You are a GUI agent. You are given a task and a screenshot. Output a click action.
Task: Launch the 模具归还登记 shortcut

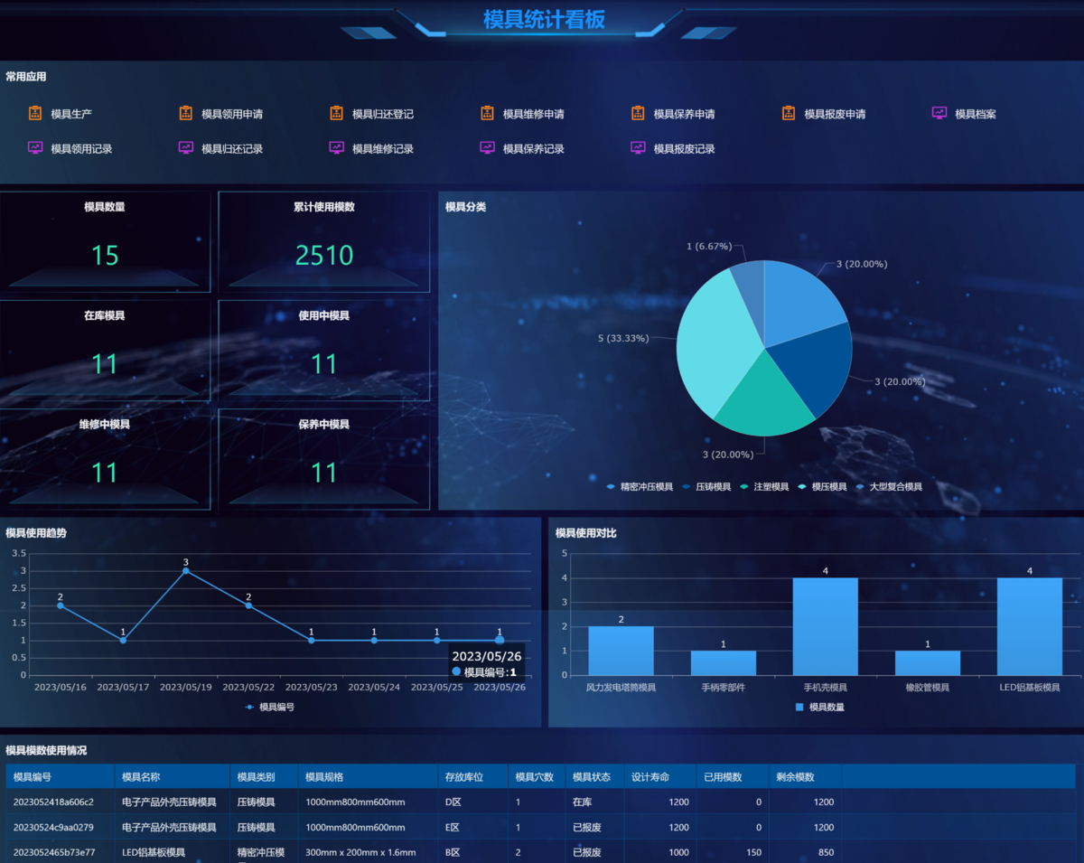[371, 114]
